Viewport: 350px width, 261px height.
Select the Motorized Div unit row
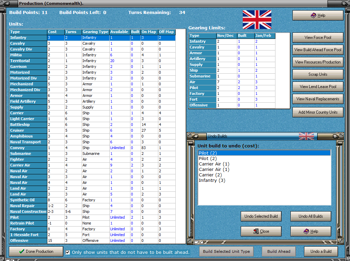tap(92, 78)
